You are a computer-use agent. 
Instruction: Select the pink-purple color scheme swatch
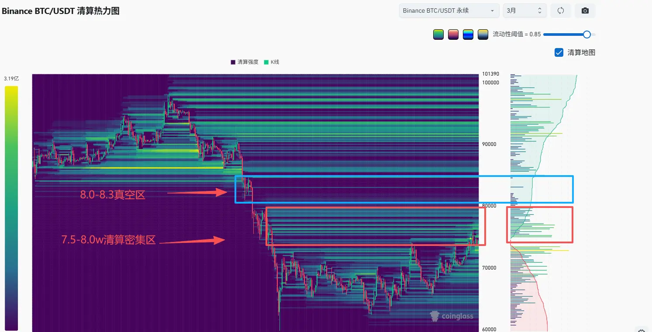(453, 34)
